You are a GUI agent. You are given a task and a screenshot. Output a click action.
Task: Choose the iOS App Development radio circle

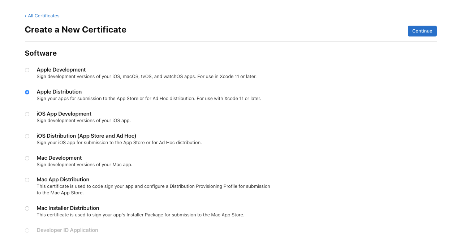(x=27, y=114)
